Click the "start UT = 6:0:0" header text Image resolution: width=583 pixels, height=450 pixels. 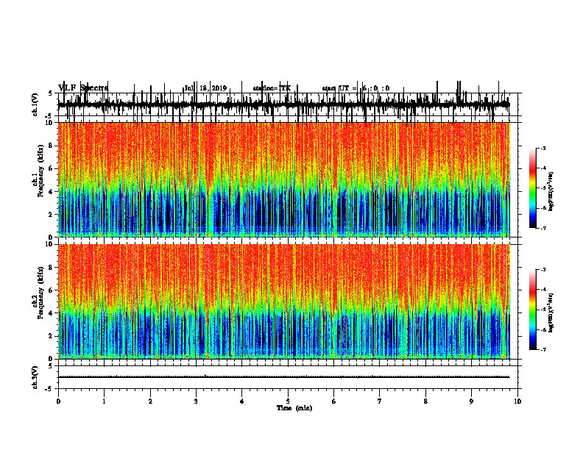pyautogui.click(x=356, y=88)
